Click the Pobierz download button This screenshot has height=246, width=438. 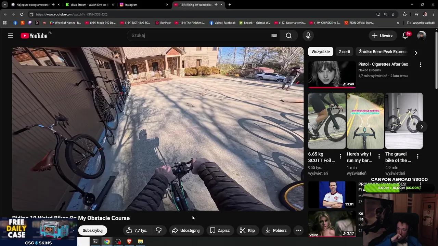pos(276,230)
